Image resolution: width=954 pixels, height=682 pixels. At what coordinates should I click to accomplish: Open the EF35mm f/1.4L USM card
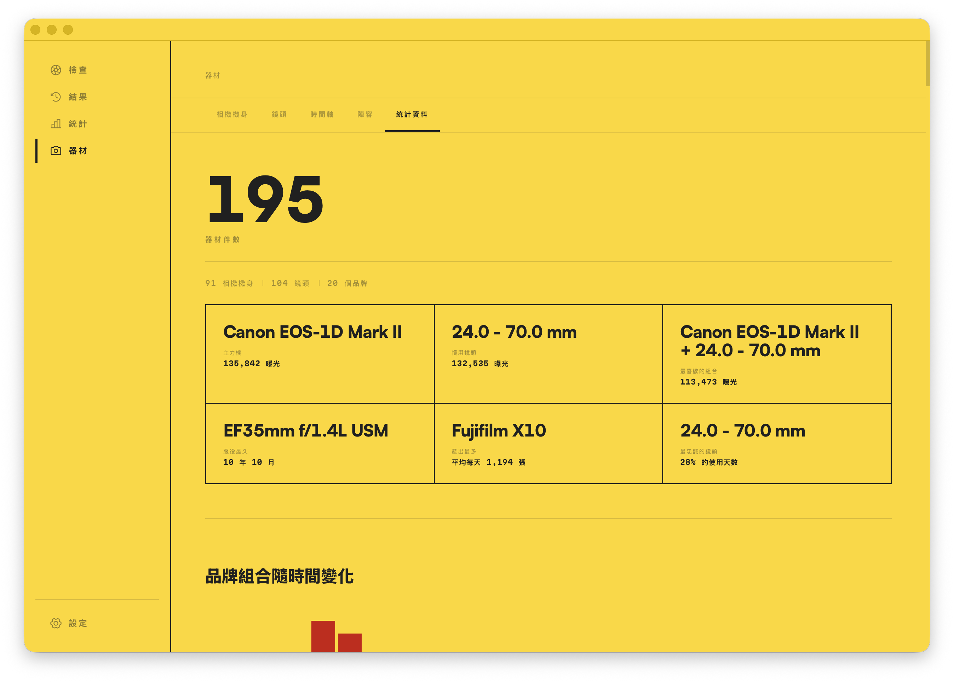(320, 444)
